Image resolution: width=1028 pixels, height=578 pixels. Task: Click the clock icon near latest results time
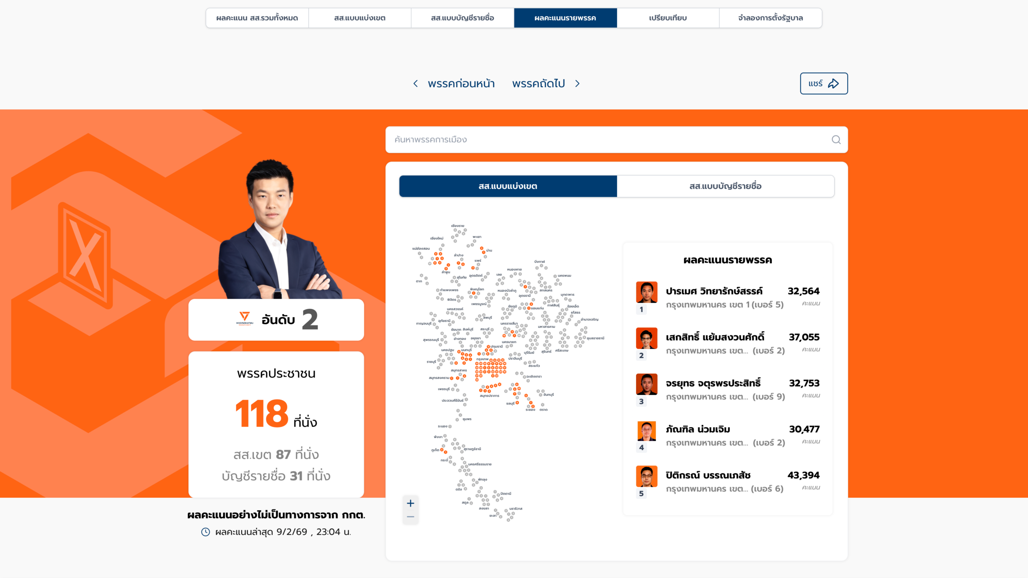(206, 532)
